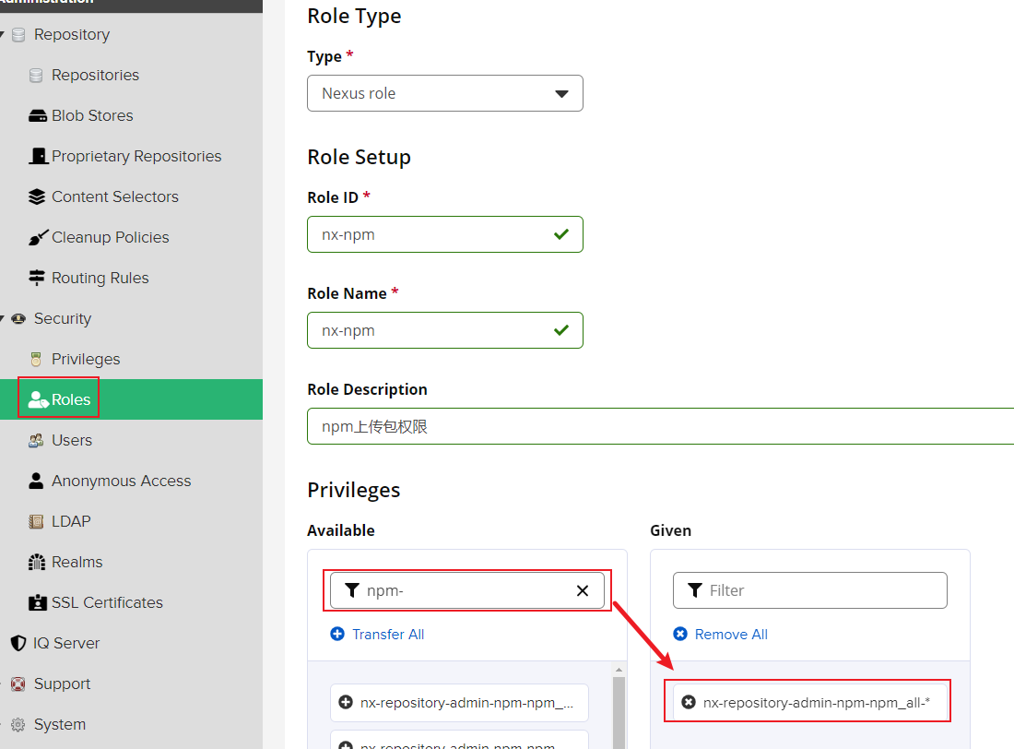Open SSL Certificates page
This screenshot has width=1014, height=749.
pos(107,602)
